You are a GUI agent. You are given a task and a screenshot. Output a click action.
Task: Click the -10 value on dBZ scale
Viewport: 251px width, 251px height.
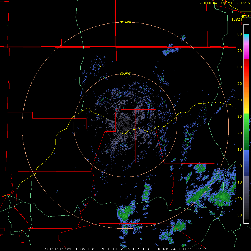click(238, 182)
